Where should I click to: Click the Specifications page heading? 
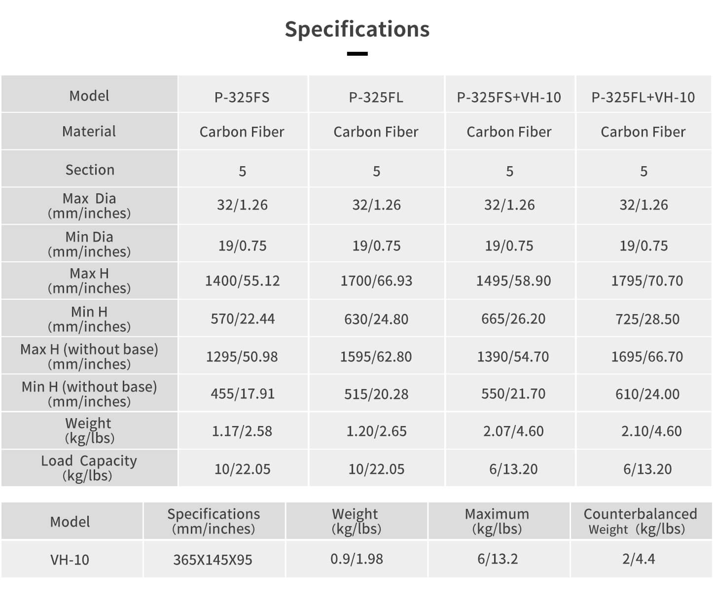click(x=357, y=29)
